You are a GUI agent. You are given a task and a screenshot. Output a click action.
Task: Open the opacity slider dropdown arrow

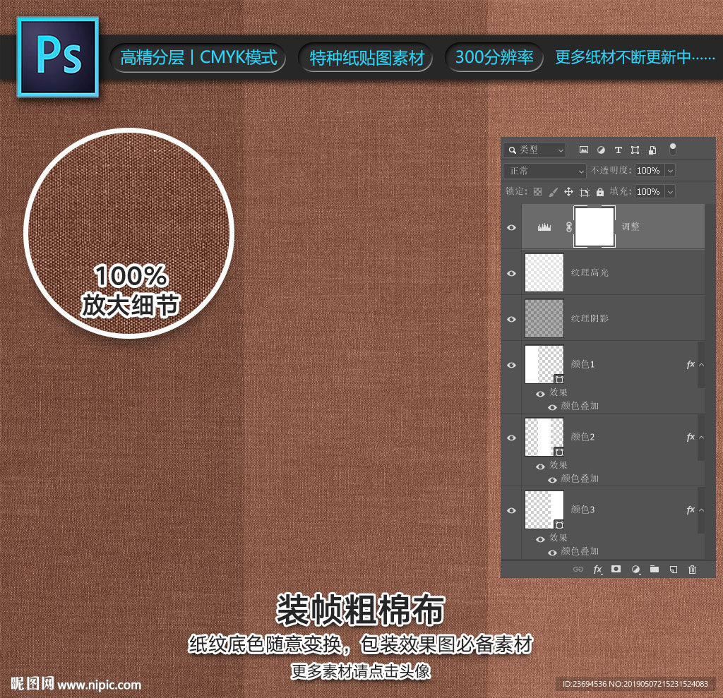click(670, 171)
